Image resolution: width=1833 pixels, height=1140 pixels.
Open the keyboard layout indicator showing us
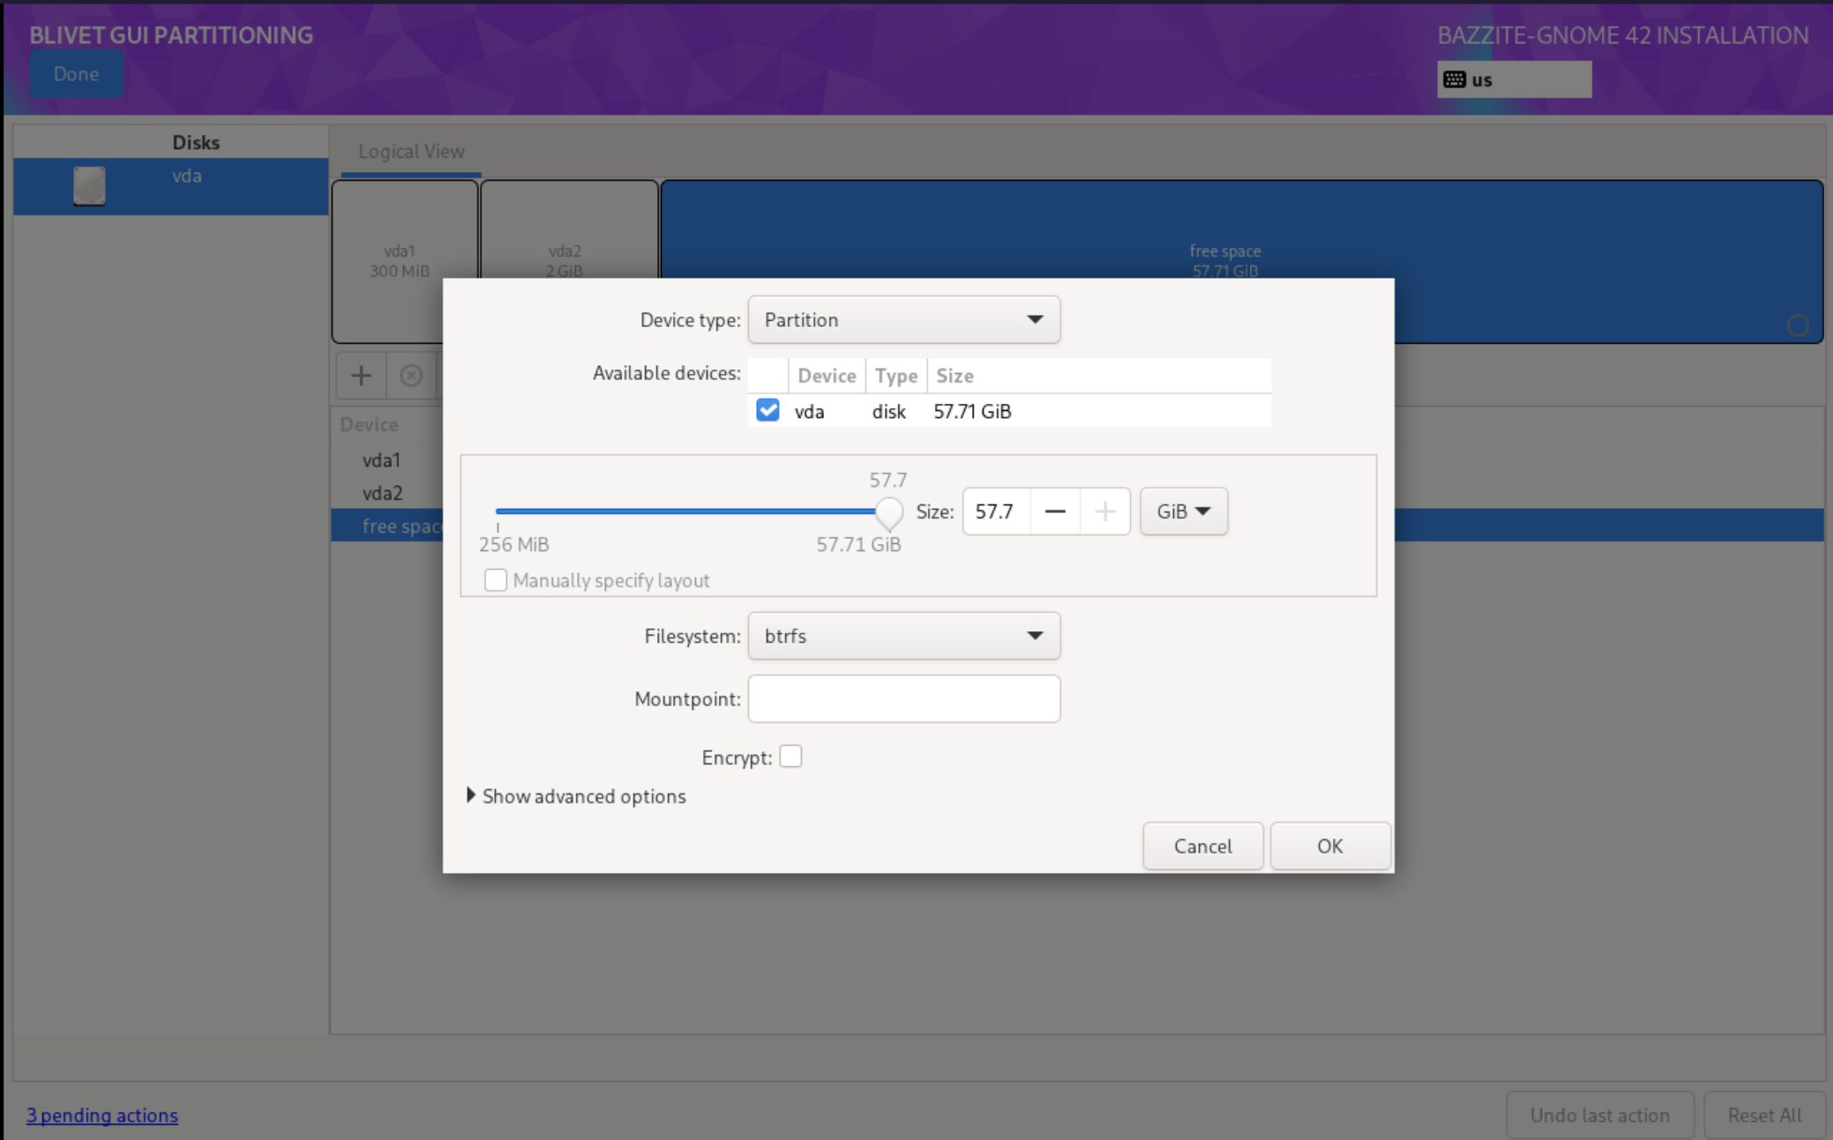1512,78
